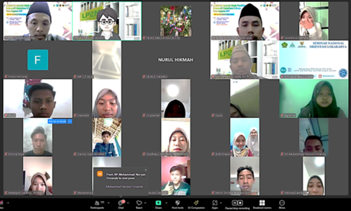Click the React heart icon

coord(139,203)
